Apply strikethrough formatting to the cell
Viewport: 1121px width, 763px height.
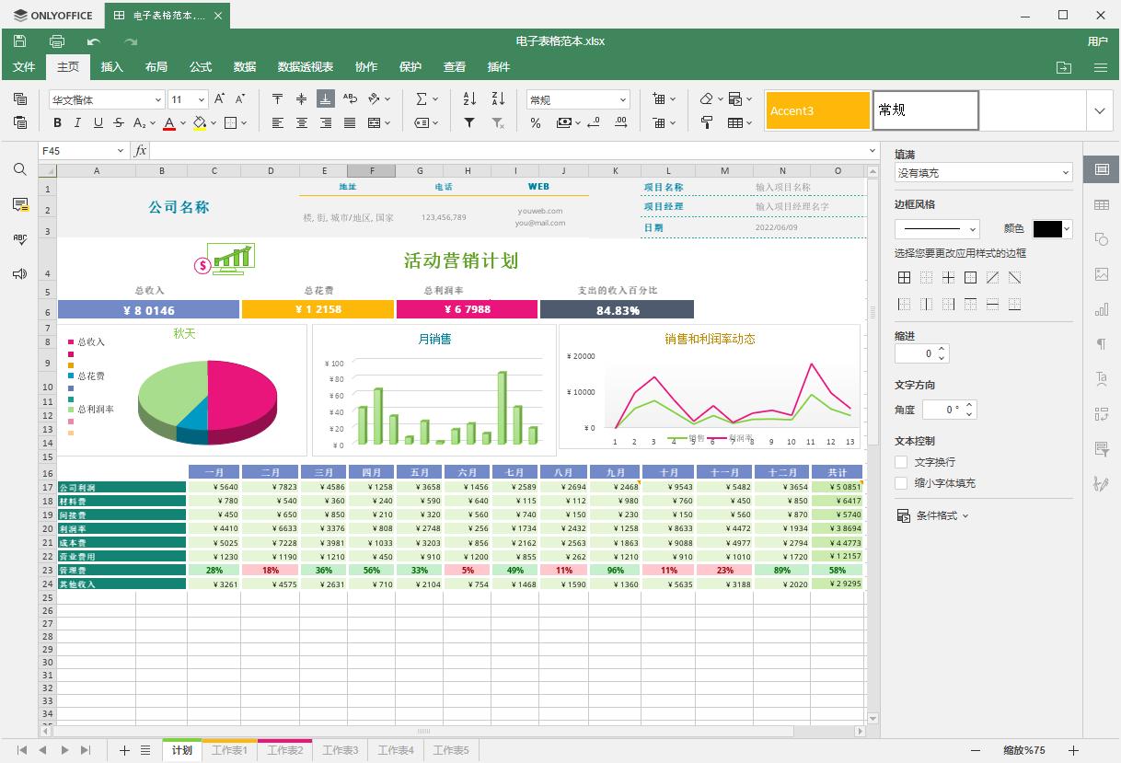[119, 122]
